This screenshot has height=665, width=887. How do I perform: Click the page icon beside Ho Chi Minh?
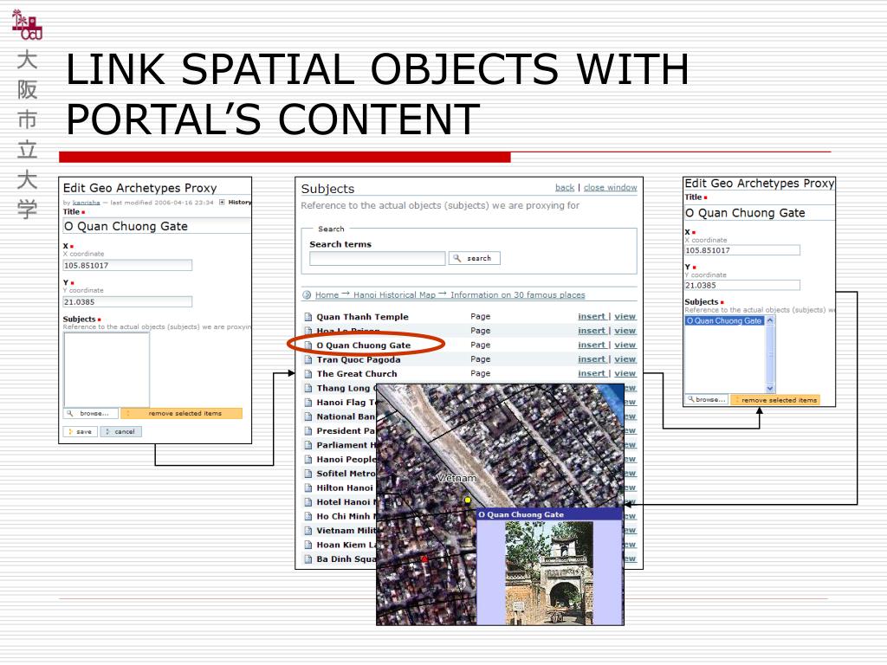[x=308, y=516]
